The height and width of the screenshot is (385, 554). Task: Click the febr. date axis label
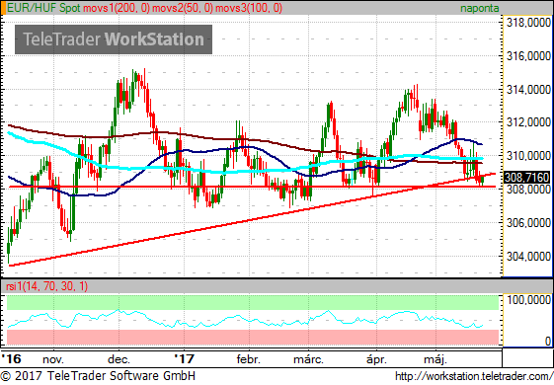click(249, 359)
